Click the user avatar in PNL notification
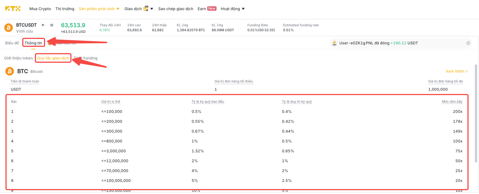Screen dimensions: 479x194 [334, 43]
